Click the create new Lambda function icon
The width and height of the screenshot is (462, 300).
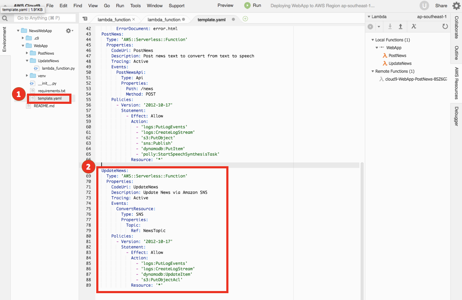coord(414,26)
